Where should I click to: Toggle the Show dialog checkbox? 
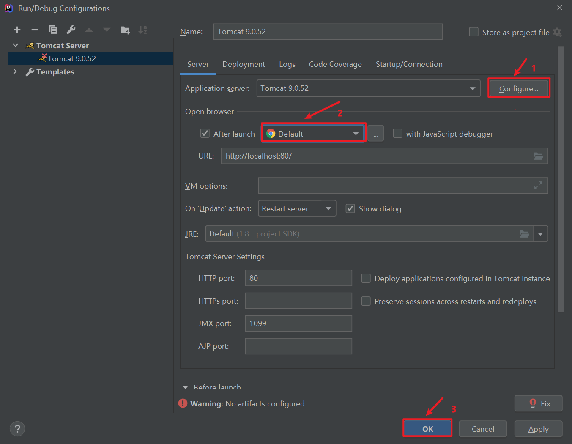click(x=350, y=208)
